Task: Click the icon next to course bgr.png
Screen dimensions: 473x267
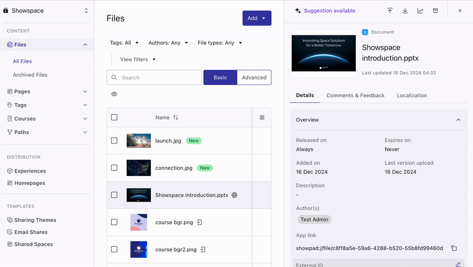Action: (x=199, y=222)
